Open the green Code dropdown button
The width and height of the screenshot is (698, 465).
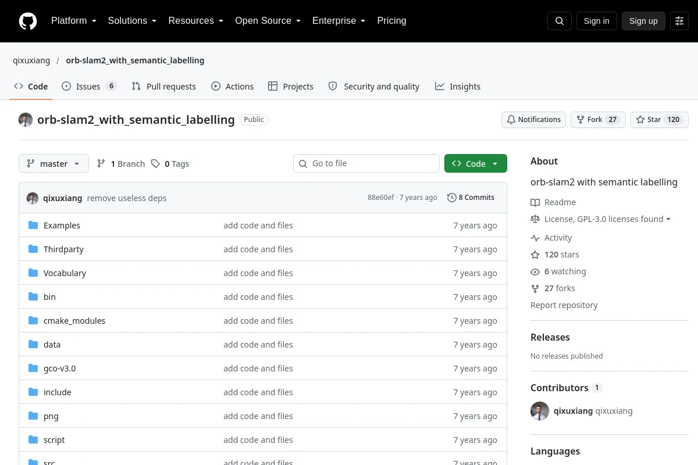(x=476, y=164)
